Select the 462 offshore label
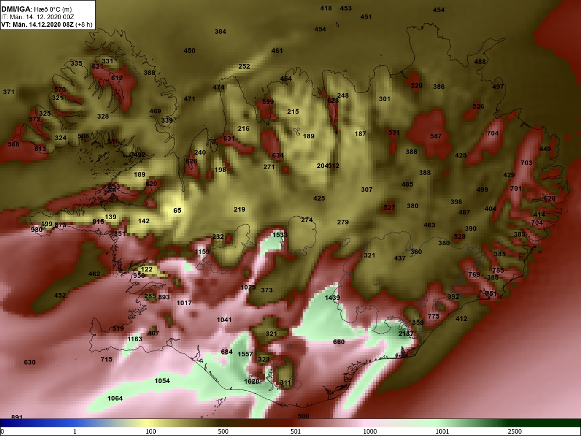The width and height of the screenshot is (581, 436). [94, 274]
